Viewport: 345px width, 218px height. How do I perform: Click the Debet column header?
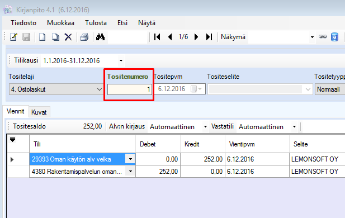(158, 144)
